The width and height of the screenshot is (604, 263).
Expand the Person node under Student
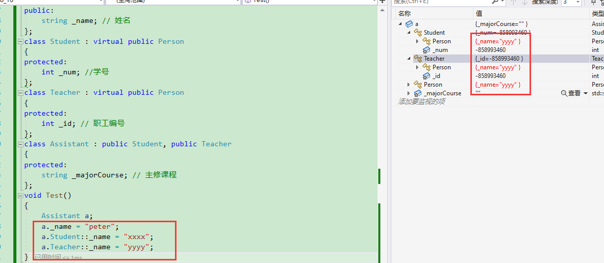click(418, 41)
